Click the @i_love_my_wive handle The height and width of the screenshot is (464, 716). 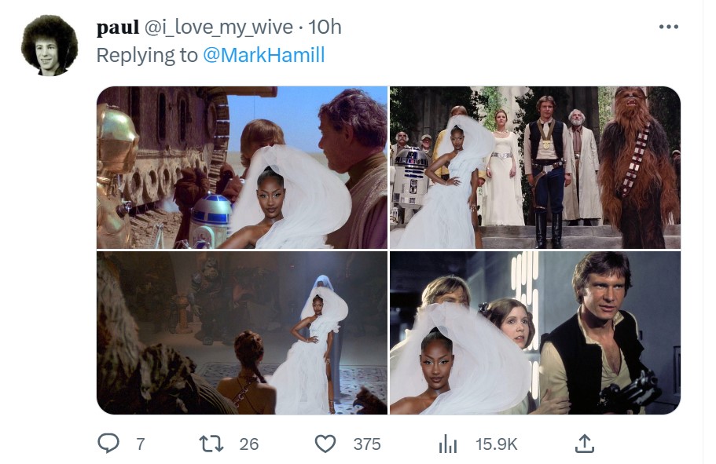coord(218,27)
